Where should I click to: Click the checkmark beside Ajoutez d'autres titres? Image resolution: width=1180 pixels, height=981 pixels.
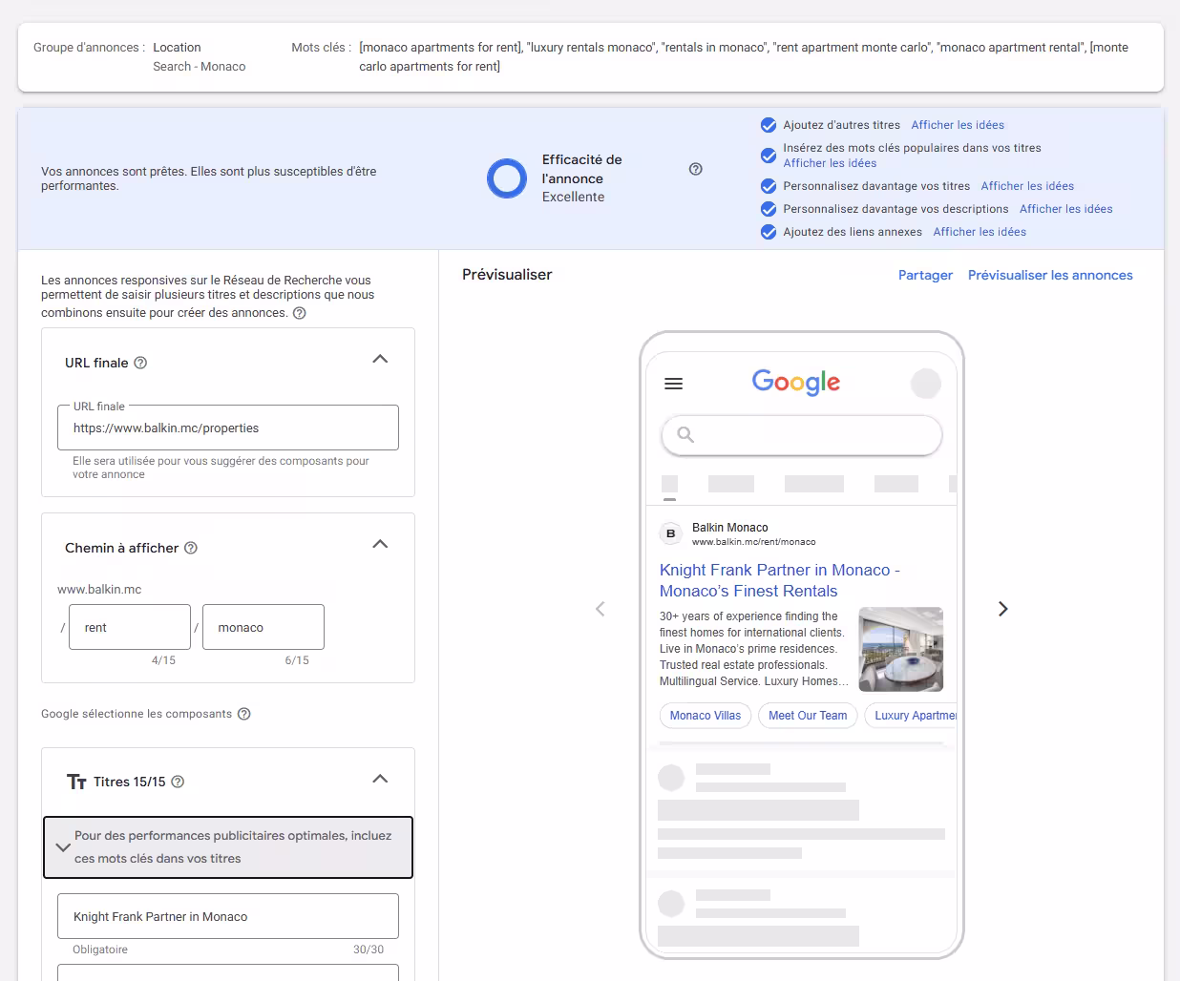pyautogui.click(x=768, y=125)
